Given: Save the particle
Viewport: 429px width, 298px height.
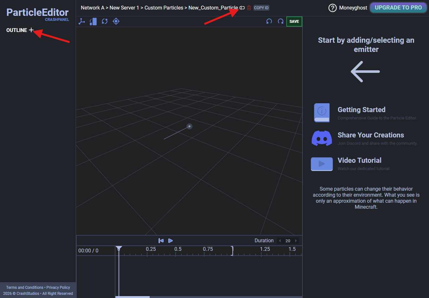Looking at the screenshot, I should (294, 22).
